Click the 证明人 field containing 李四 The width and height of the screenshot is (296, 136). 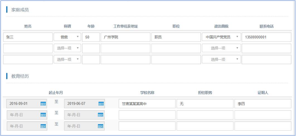click(x=263, y=104)
